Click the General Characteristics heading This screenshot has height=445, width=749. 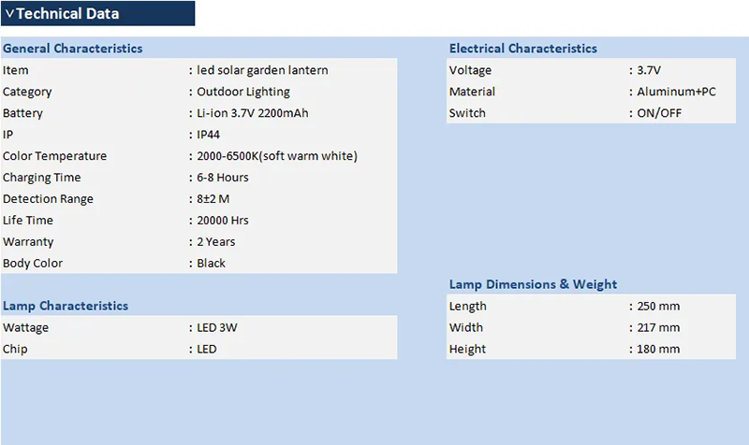(x=73, y=49)
